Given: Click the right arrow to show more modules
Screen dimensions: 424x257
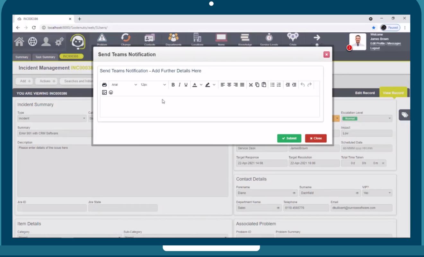Looking at the screenshot, I should 316,38.
